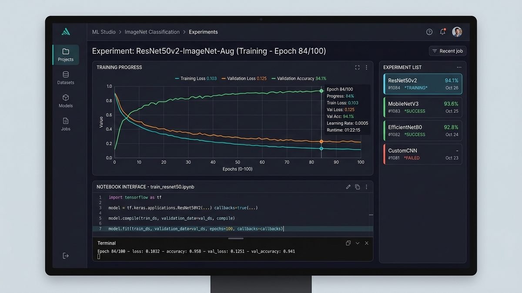Click validation accuracy marker at epoch 84

pyautogui.click(x=321, y=91)
